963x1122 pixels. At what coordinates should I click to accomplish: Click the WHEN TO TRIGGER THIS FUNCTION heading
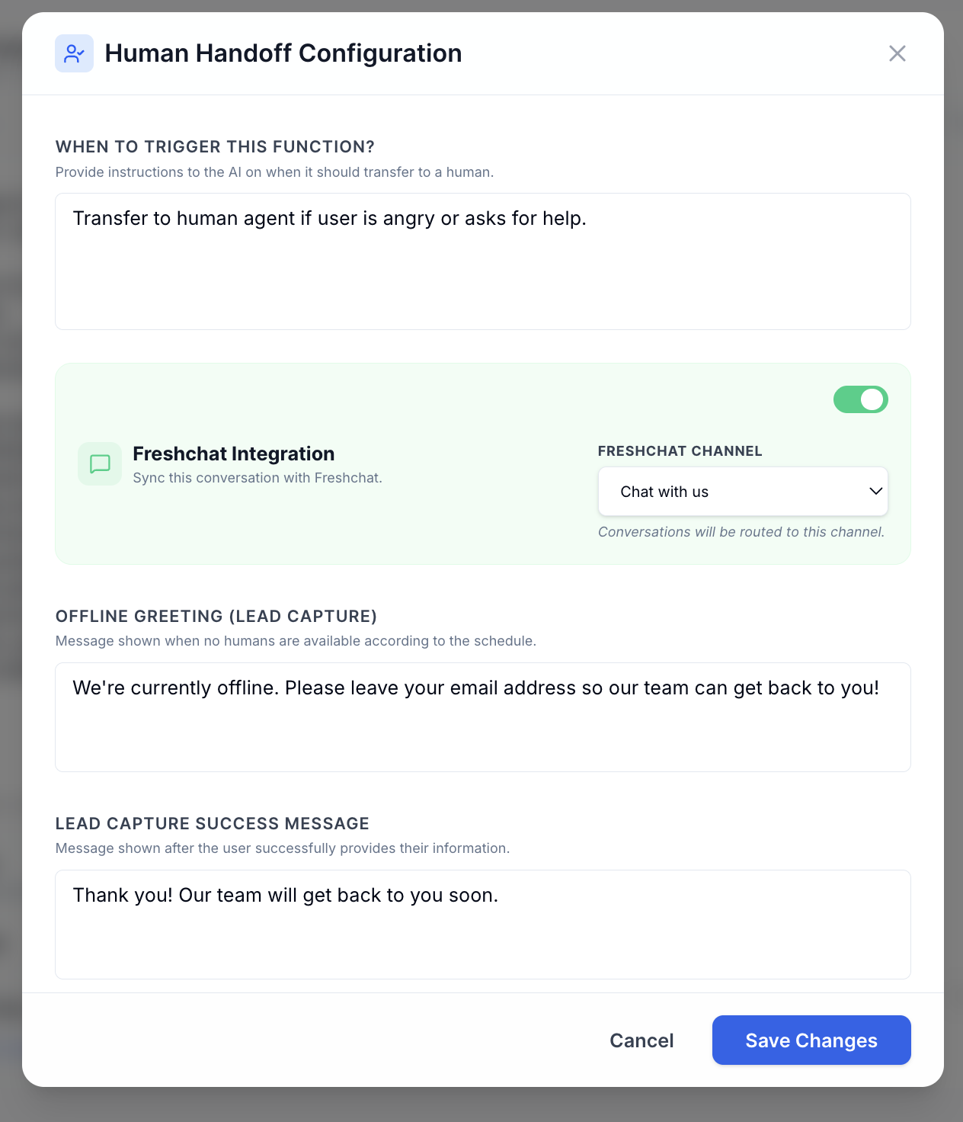point(214,146)
